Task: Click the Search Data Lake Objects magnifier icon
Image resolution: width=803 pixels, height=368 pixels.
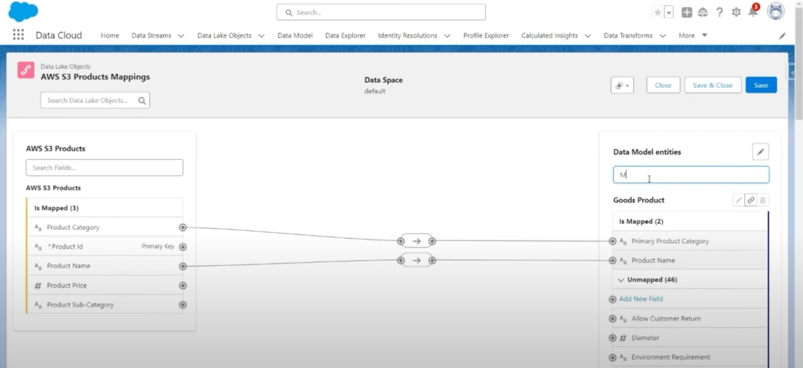Action: click(x=142, y=100)
